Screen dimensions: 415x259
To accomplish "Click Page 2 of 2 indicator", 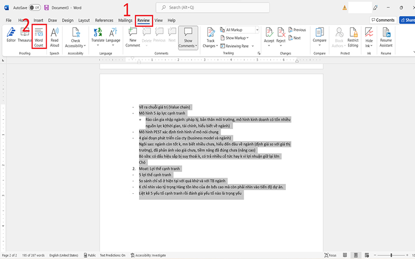I will point(9,255).
